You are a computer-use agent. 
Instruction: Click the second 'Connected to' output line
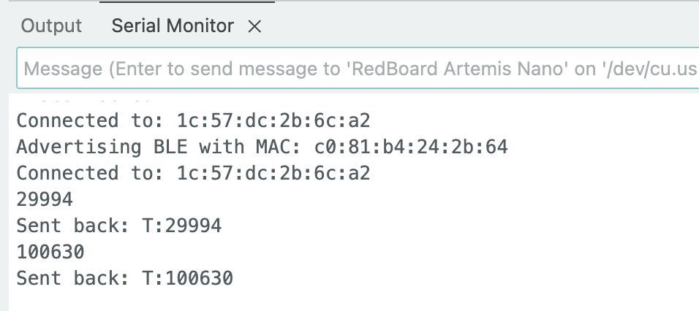(193, 173)
